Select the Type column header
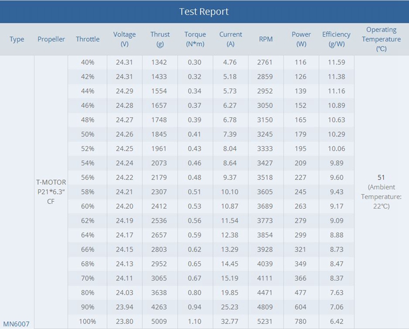Screen dimensions: 409x329 pyautogui.click(x=17, y=39)
